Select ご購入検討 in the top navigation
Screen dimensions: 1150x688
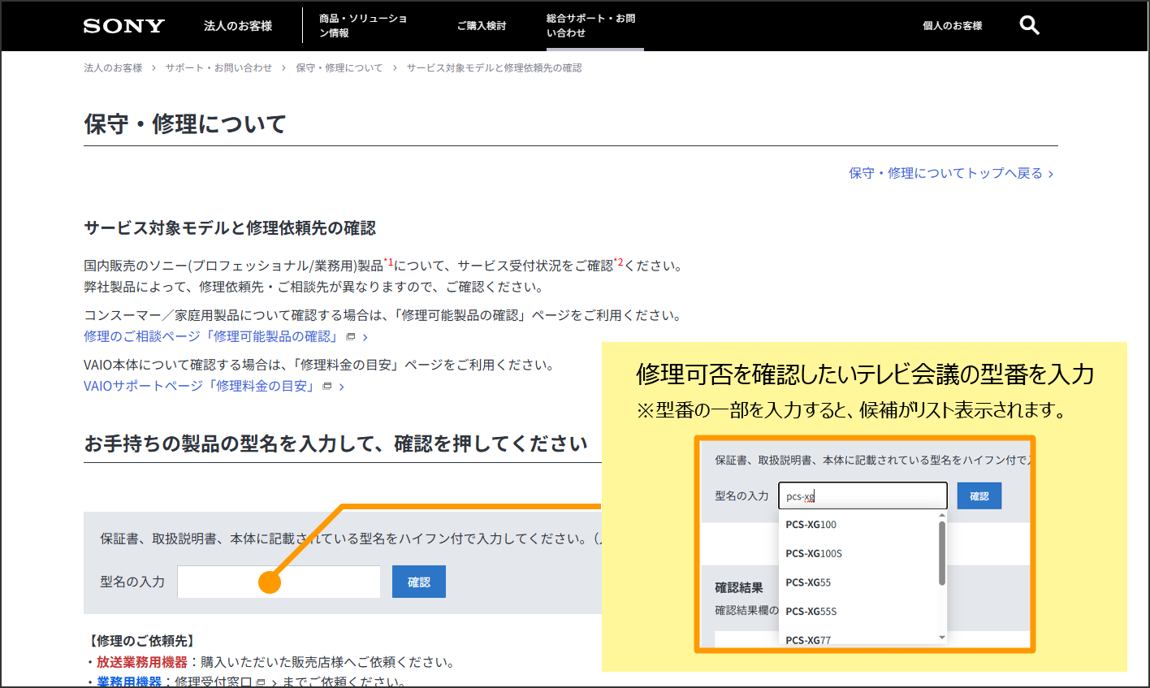pos(482,26)
